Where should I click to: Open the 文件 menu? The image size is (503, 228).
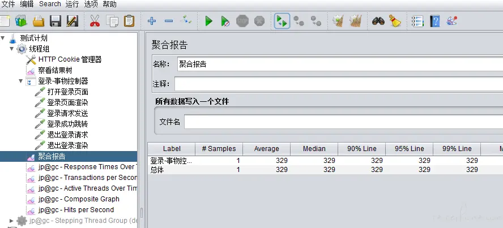coord(8,4)
